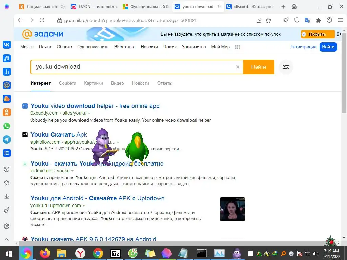Select the Видео search tab
The width and height of the screenshot is (347, 260).
pyautogui.click(x=117, y=83)
